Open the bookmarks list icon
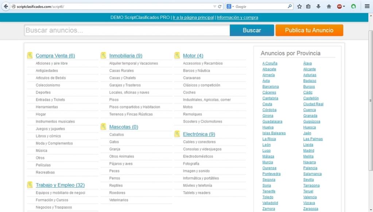The image size is (373, 212). (x=308, y=7)
